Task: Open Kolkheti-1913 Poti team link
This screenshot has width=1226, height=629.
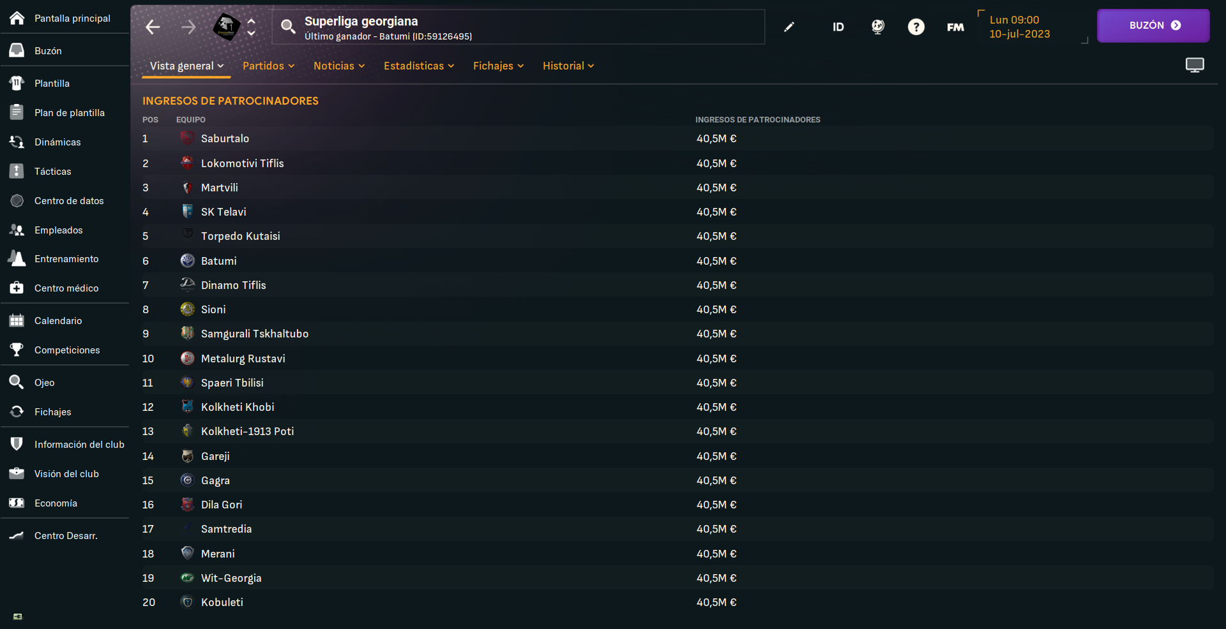Action: point(248,431)
